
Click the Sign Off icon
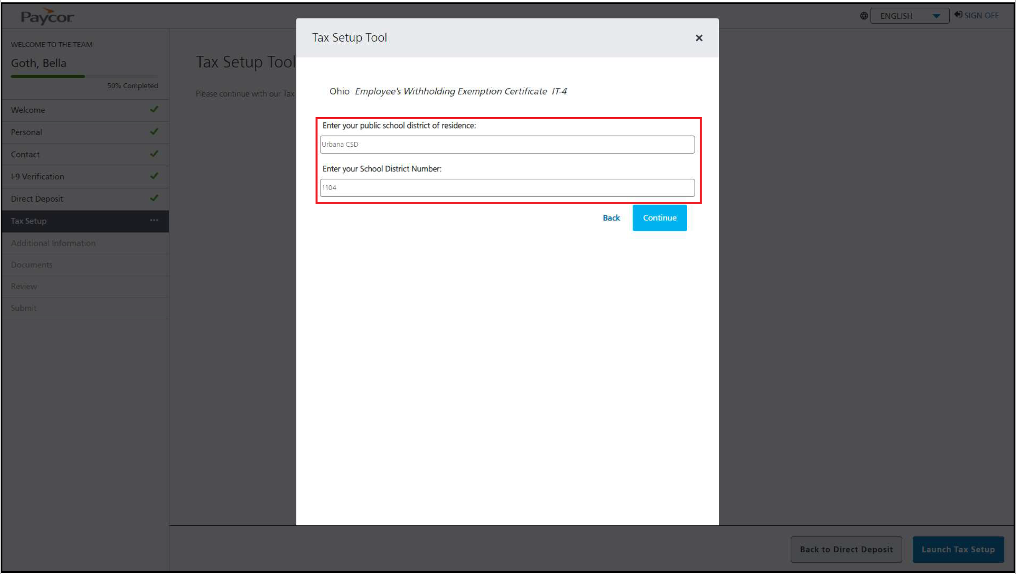[x=958, y=15]
